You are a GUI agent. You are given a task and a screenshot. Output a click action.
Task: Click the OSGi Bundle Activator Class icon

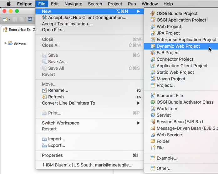click(153, 102)
